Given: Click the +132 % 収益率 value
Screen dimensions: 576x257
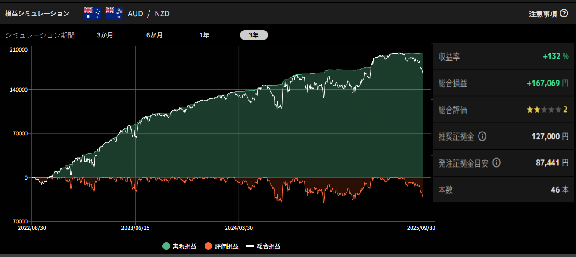Looking at the screenshot, I should point(555,57).
